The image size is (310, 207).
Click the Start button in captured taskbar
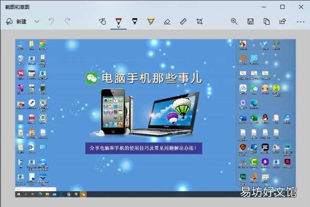pos(19,194)
